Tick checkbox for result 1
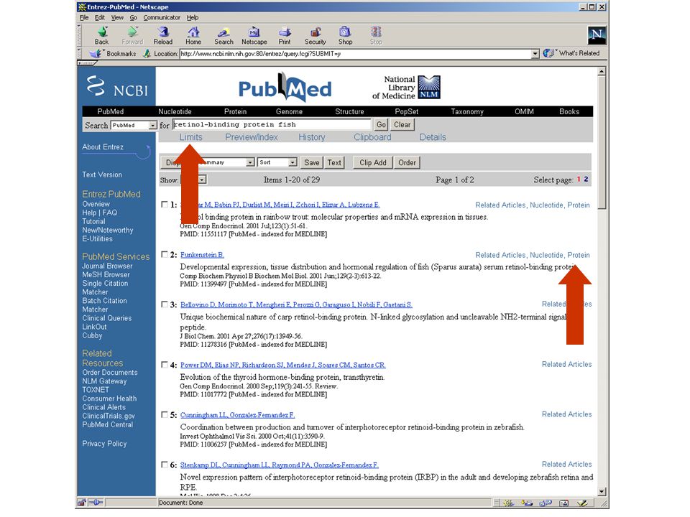The height and width of the screenshot is (517, 690). pyautogui.click(x=165, y=205)
